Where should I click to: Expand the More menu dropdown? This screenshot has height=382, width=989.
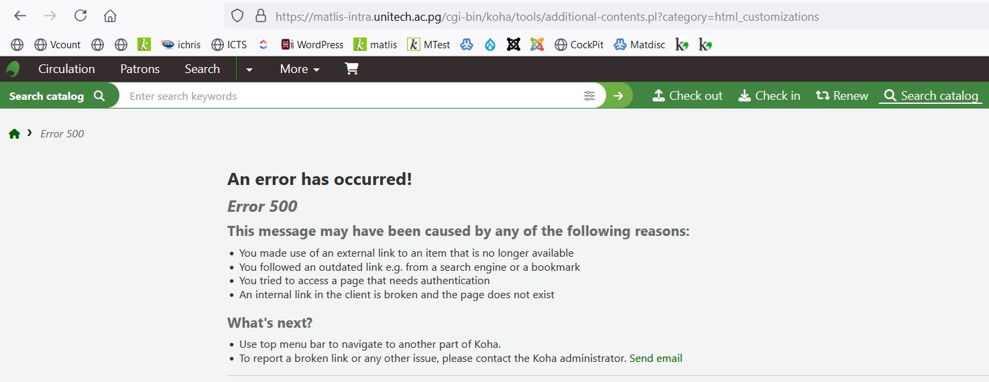[x=300, y=69]
